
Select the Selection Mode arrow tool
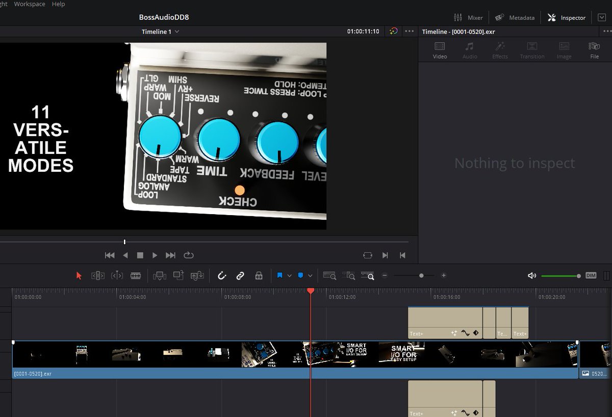79,276
